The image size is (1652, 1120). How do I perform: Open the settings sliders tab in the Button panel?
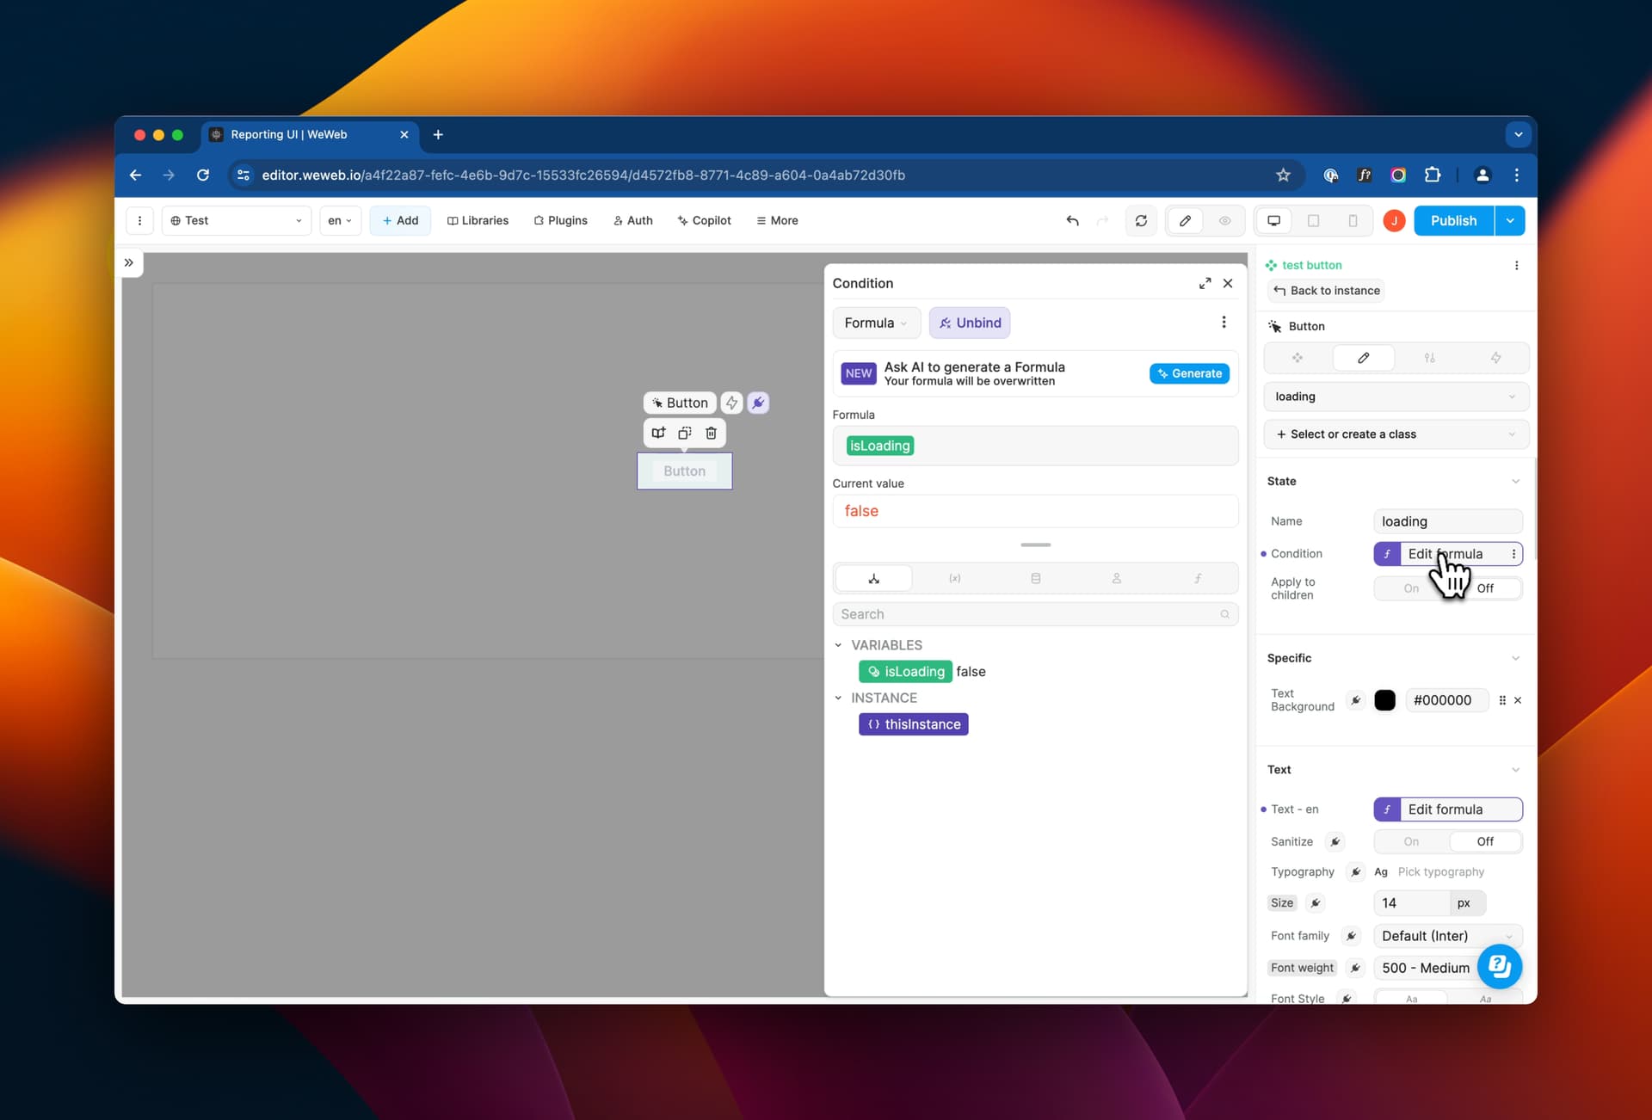pyautogui.click(x=1429, y=358)
